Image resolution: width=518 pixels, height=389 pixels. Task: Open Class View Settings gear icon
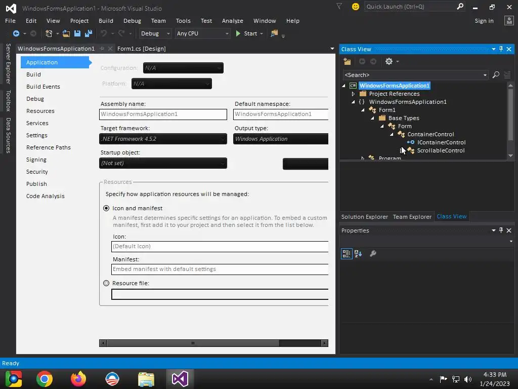pos(389,61)
